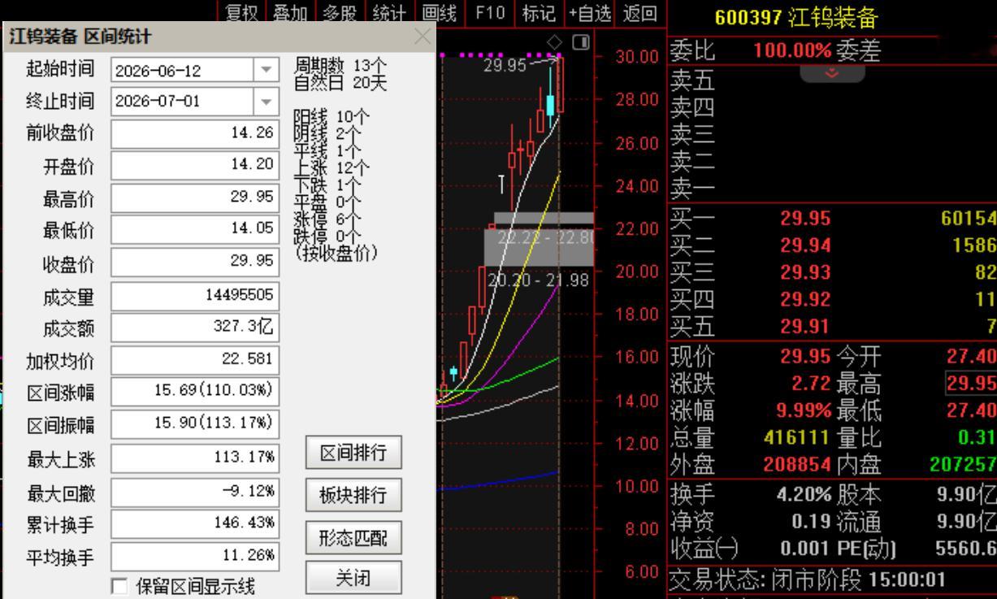Click the 终止时间 date field 2026-07-01
Screen dimensions: 997x599
(182, 102)
